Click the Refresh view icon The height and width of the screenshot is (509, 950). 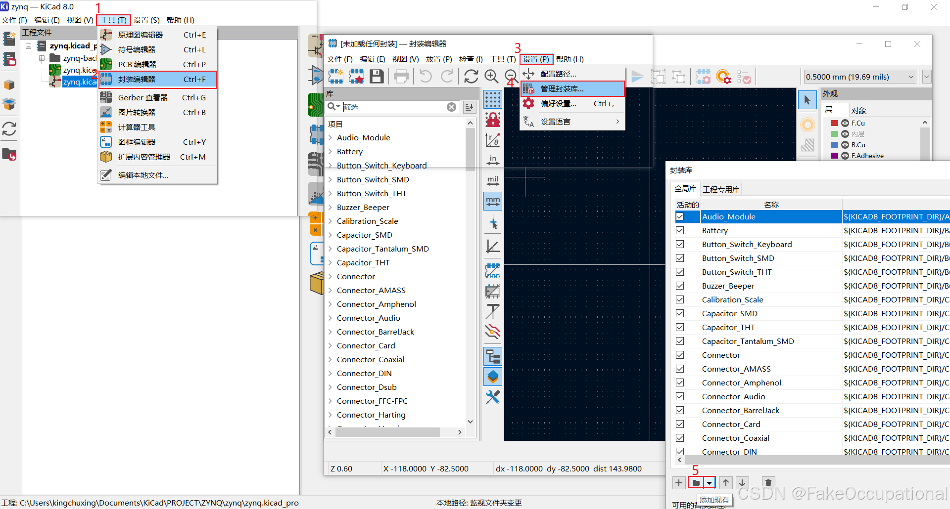471,76
